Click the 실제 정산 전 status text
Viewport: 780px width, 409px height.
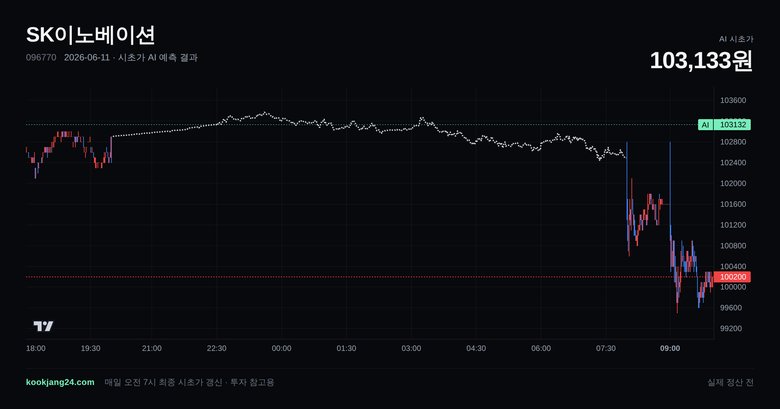click(x=731, y=382)
